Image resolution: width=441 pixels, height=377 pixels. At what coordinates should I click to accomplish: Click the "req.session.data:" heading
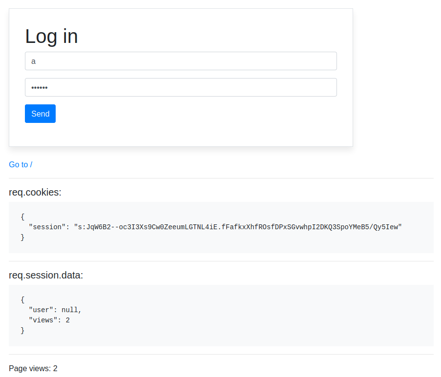[x=46, y=275]
